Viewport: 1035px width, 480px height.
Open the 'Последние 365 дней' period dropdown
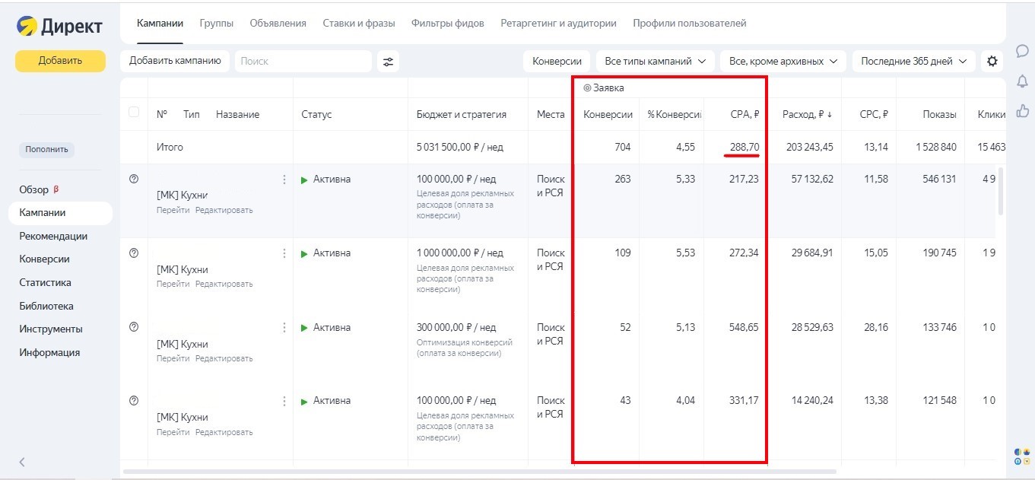tap(913, 62)
